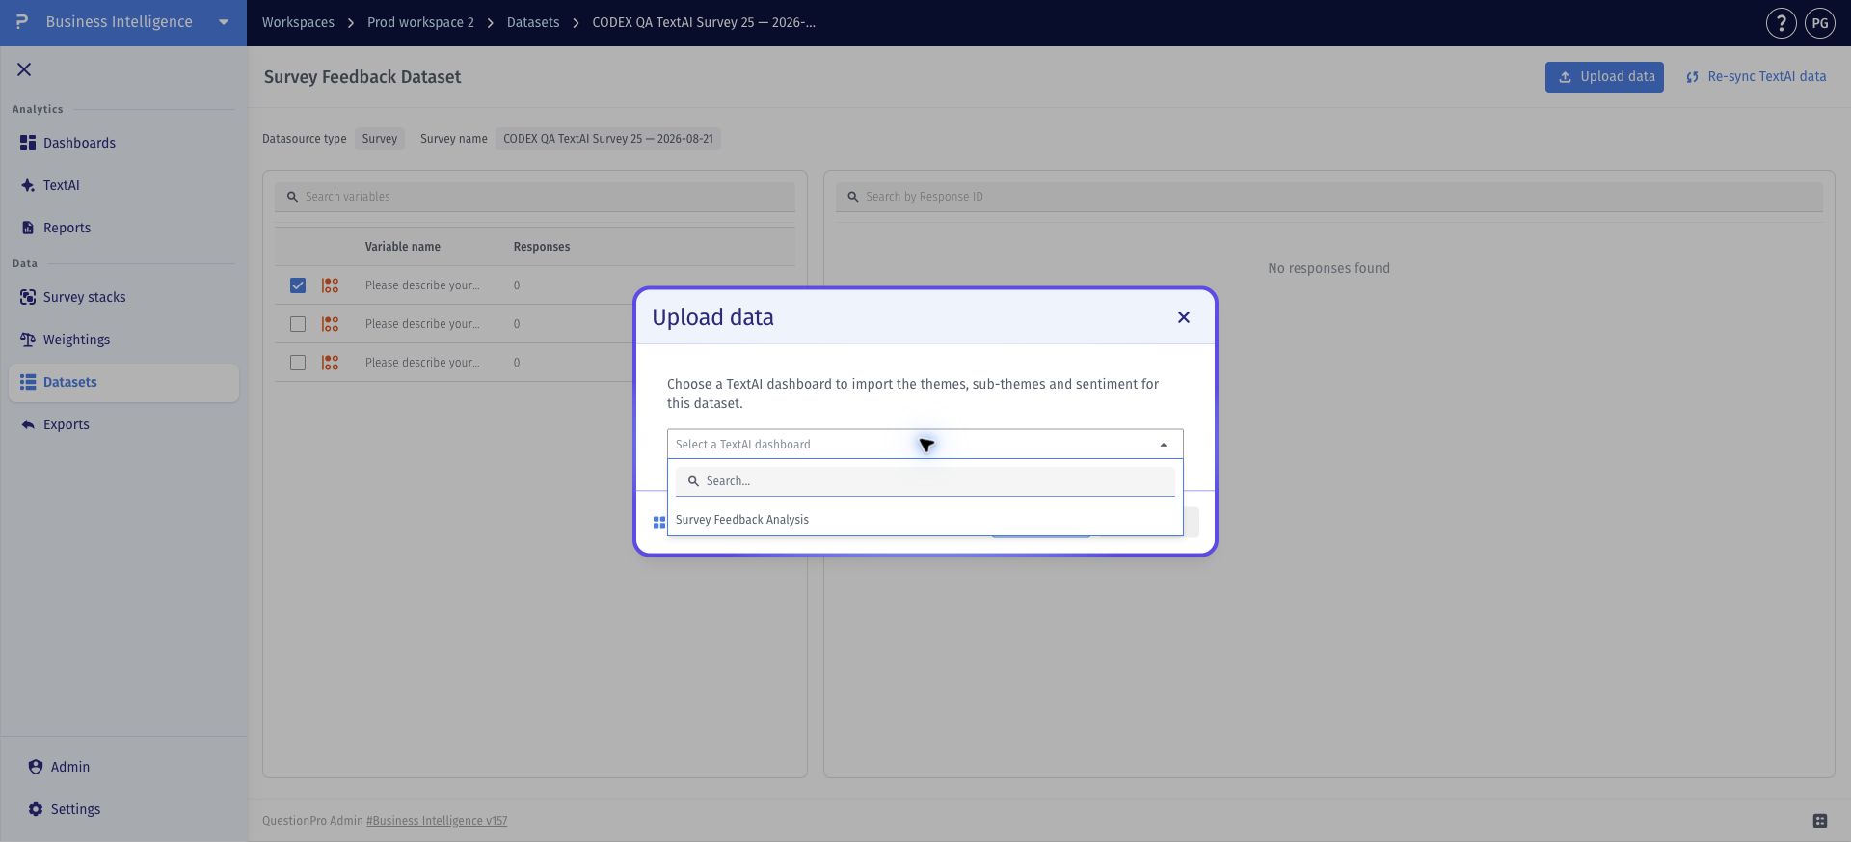Click the CODEX QA TextAI Survey breadcrumb
This screenshot has height=842, width=1851.
[x=704, y=22]
